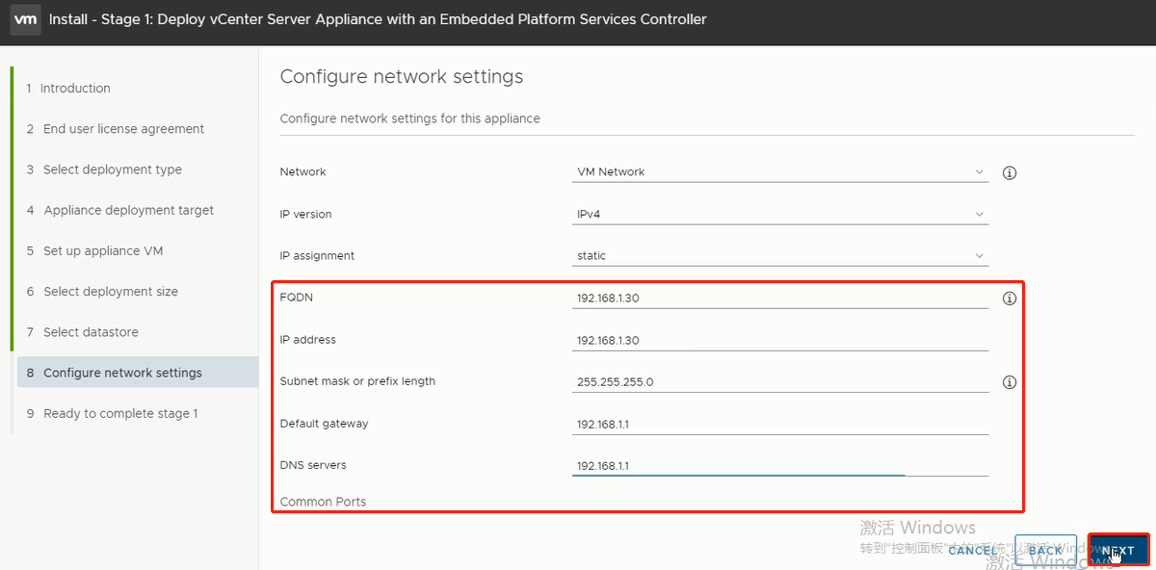Expand the IP version dropdown (IPv4)
1156x570 pixels.
[780, 215]
